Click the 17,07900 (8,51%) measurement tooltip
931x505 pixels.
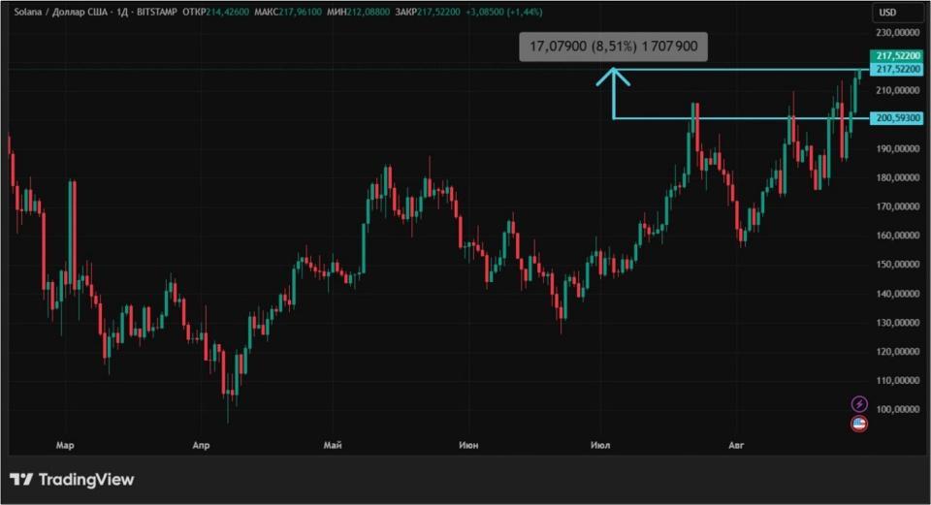click(x=613, y=47)
